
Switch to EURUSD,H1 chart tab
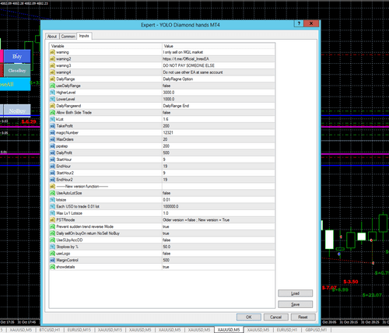(287, 330)
